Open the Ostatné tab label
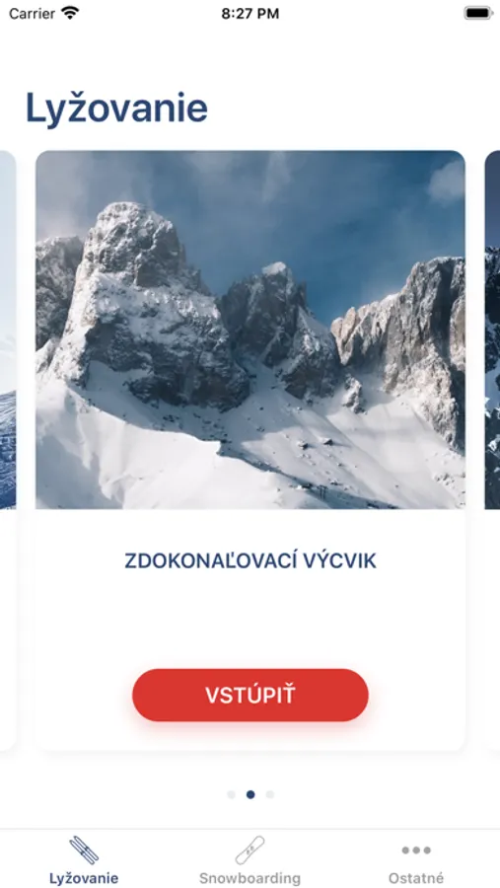 click(x=416, y=878)
